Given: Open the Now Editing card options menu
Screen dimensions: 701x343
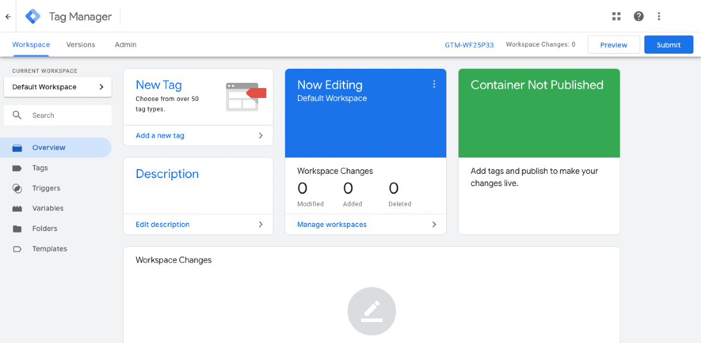Looking at the screenshot, I should click(434, 85).
